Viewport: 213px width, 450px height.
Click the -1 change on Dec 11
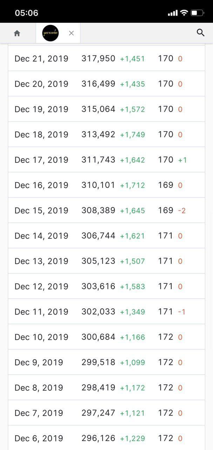click(181, 312)
